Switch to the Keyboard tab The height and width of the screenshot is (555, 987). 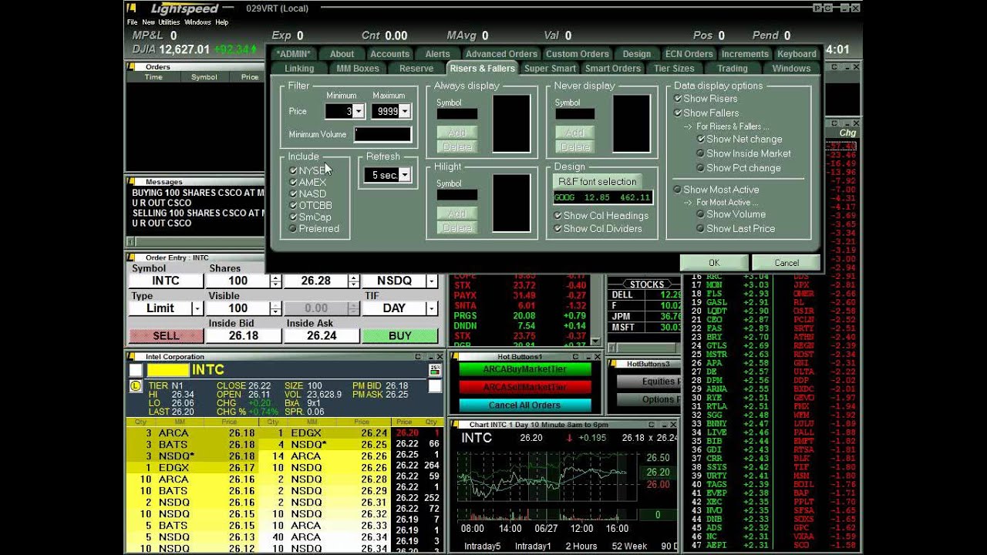pyautogui.click(x=797, y=54)
